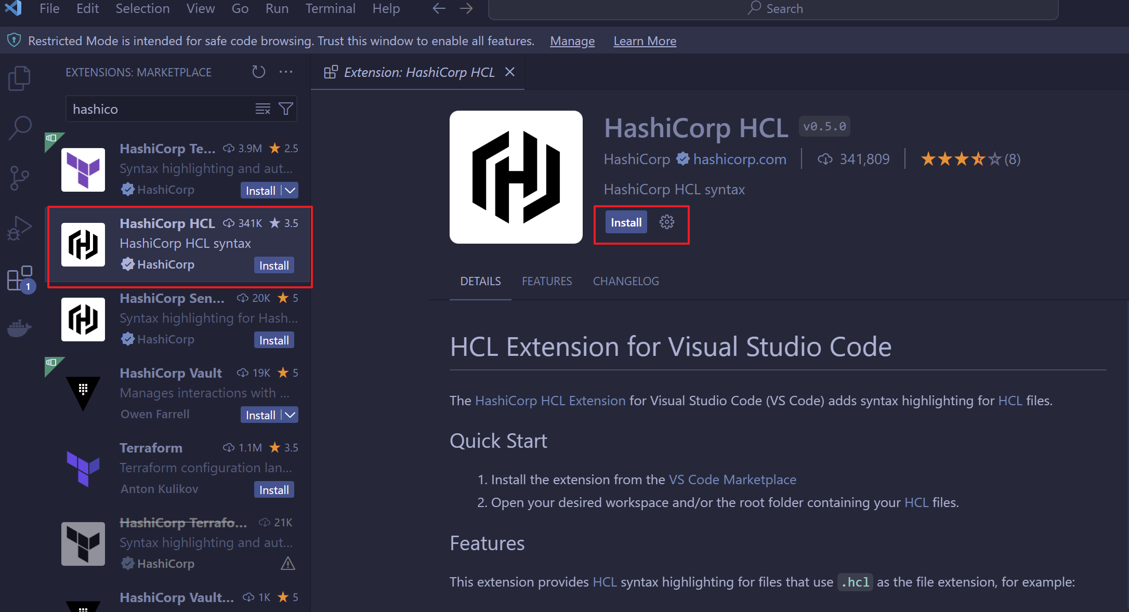Expand the HashiCorp Vault Install dropdown arrow

click(x=290, y=415)
